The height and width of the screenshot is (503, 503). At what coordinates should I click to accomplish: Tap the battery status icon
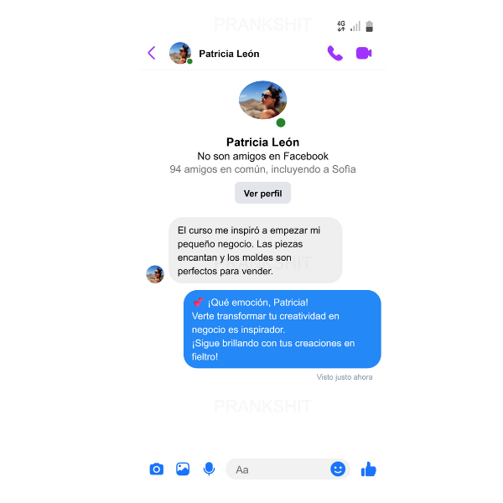(x=369, y=26)
